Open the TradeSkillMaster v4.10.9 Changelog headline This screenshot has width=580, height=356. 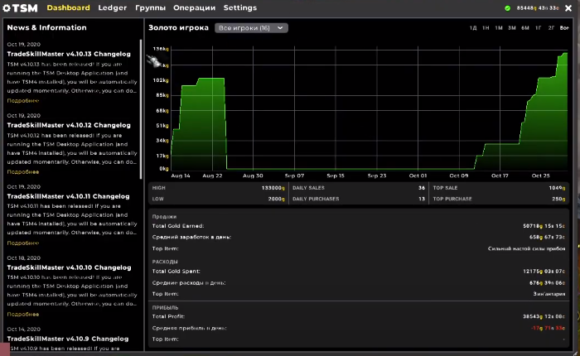68,339
